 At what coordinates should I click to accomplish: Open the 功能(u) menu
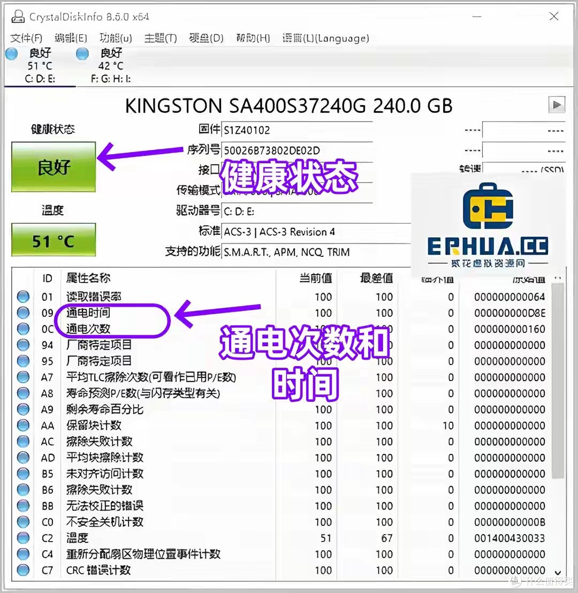(x=116, y=38)
